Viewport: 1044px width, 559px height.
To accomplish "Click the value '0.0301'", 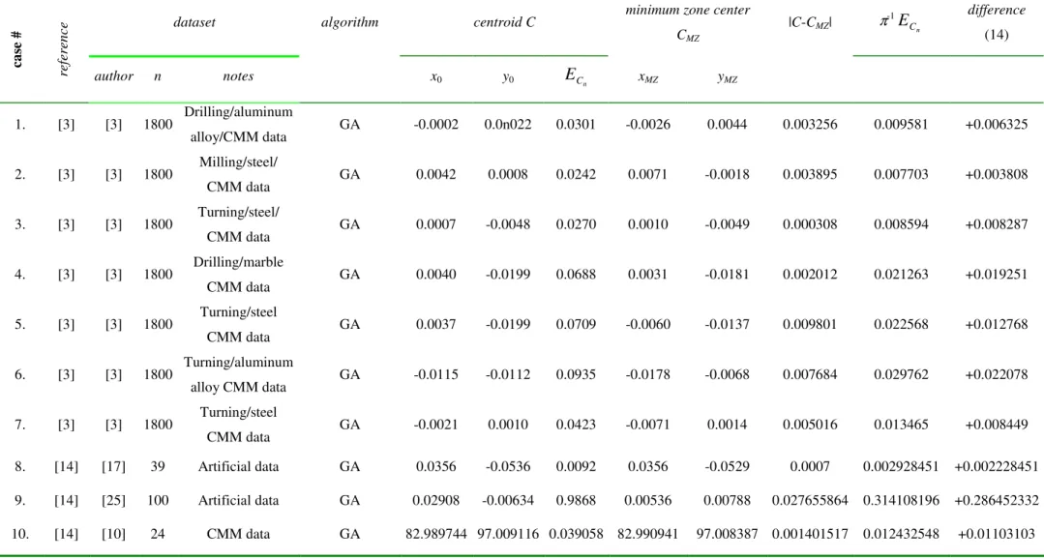I will coord(576,125).
